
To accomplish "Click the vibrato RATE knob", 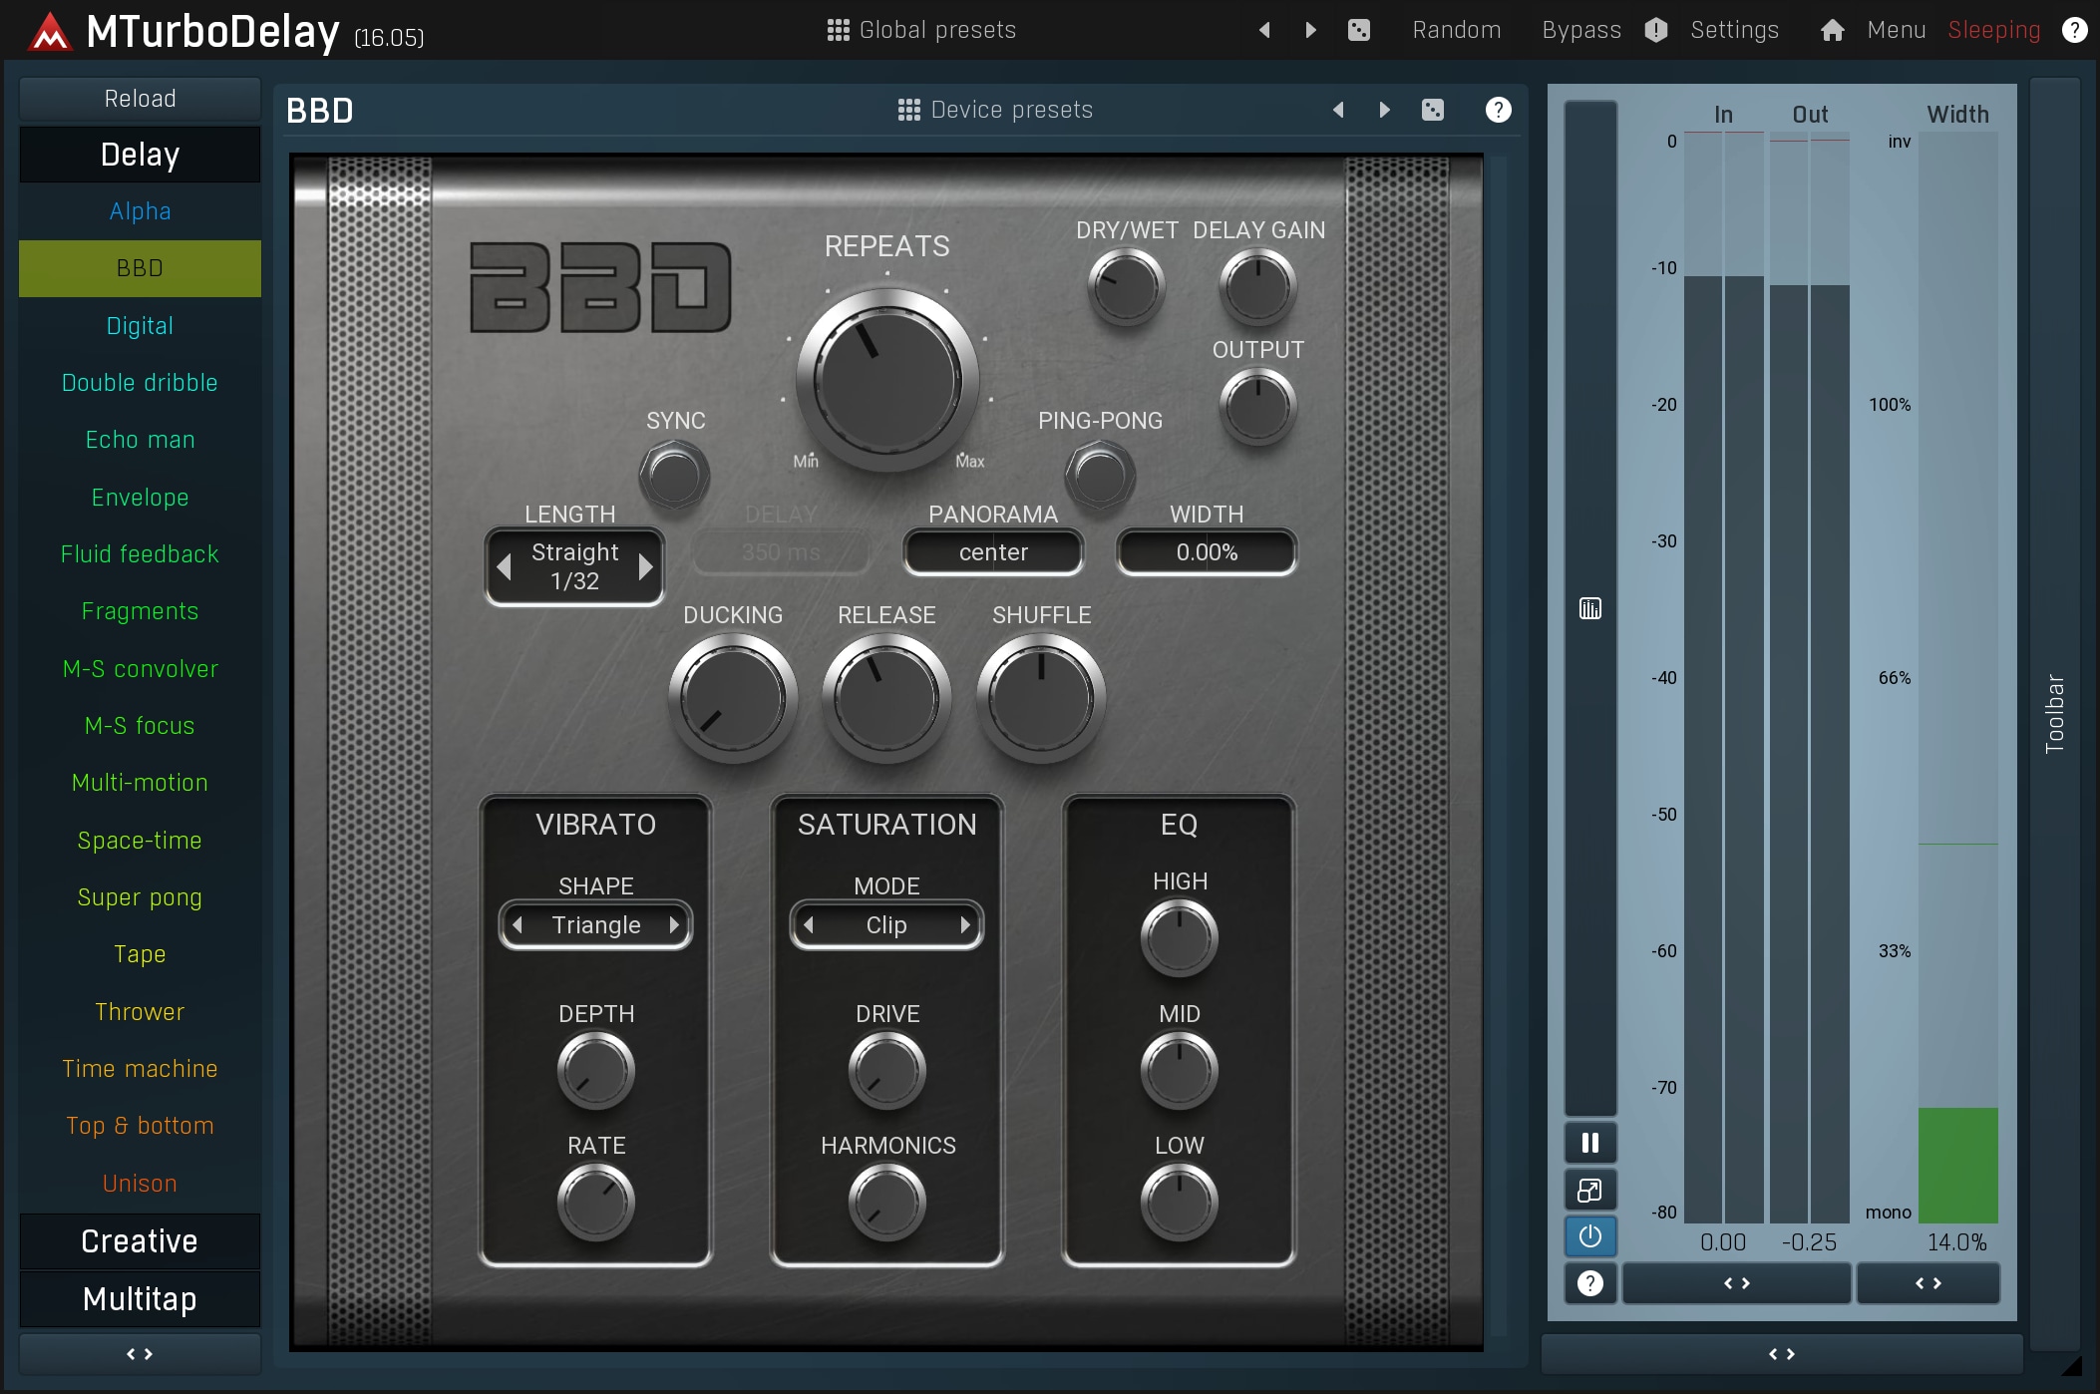I will point(596,1203).
